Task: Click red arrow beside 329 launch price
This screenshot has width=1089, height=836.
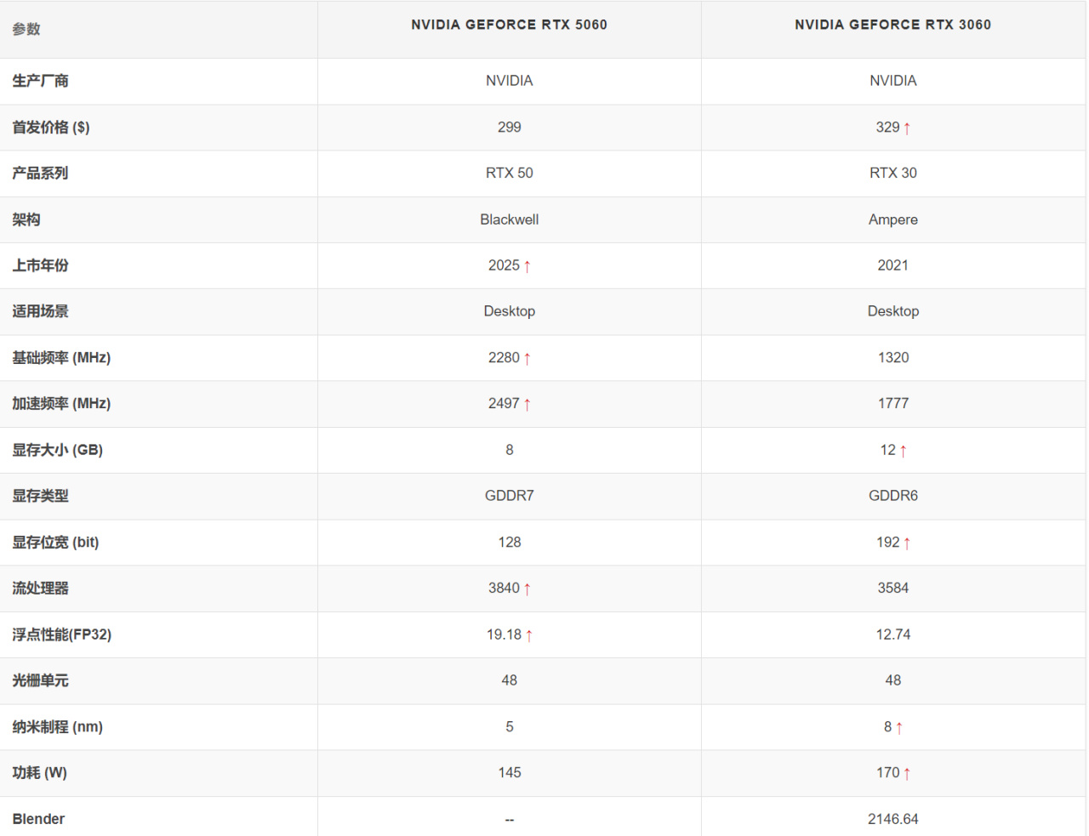Action: point(907,128)
